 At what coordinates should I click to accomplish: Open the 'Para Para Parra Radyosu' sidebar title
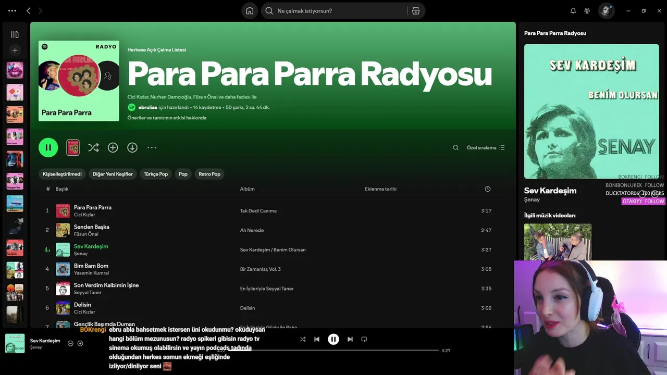tap(555, 33)
